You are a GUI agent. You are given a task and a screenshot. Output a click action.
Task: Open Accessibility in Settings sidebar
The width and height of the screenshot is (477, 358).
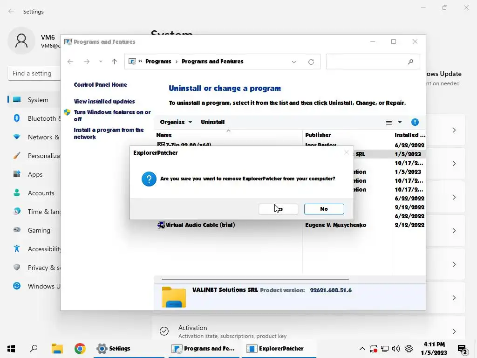[34, 249]
